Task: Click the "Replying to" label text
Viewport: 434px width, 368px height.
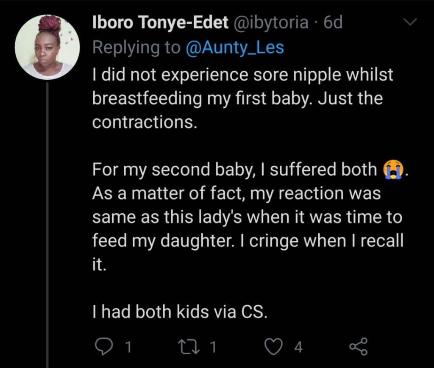Action: click(x=136, y=47)
